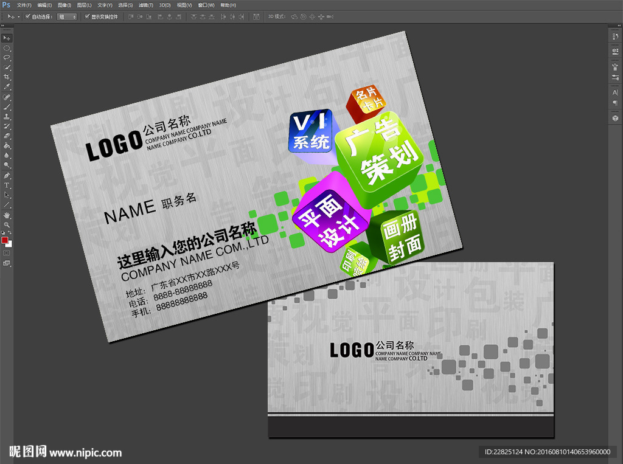
Task: Open the Properties panel icon
Action: pyautogui.click(x=615, y=51)
